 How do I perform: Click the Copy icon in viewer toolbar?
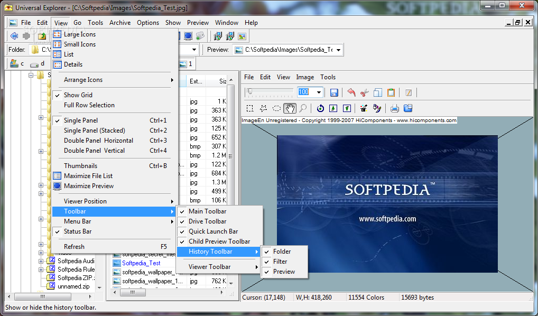pos(377,92)
